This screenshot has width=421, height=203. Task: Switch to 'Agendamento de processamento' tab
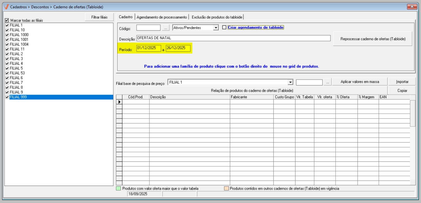(162, 17)
